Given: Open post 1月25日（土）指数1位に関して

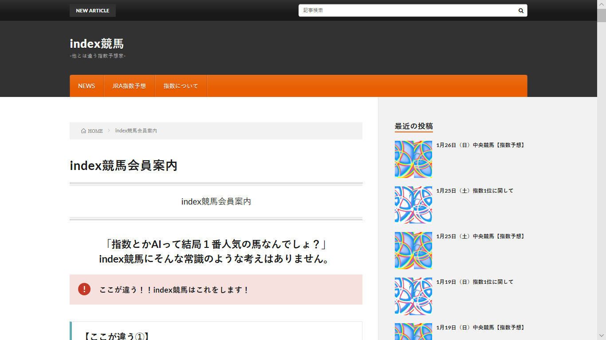Looking at the screenshot, I should click(475, 190).
